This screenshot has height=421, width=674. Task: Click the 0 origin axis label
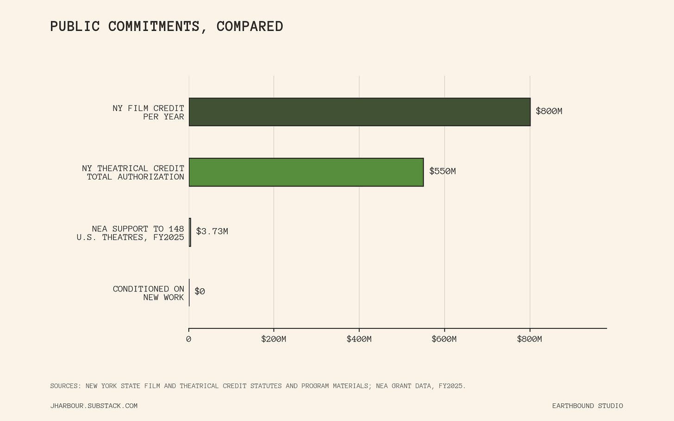coord(189,339)
